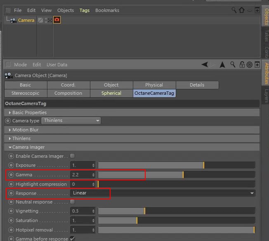Switch to the Coord. tab
The image size is (269, 241).
(68, 85)
